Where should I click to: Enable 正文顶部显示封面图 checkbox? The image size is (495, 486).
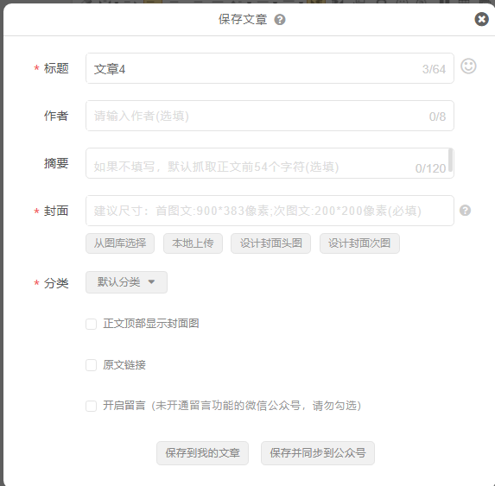(92, 324)
